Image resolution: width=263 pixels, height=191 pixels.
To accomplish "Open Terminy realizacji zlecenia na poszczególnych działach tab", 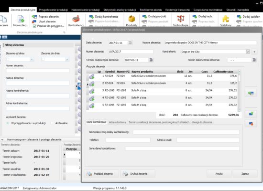I will click(x=159, y=122).
